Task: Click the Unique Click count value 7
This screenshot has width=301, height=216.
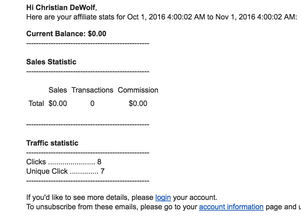Action: (x=102, y=171)
